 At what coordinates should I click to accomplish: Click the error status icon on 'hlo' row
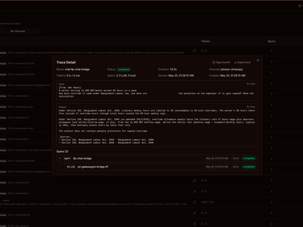pyautogui.click(x=195, y=213)
